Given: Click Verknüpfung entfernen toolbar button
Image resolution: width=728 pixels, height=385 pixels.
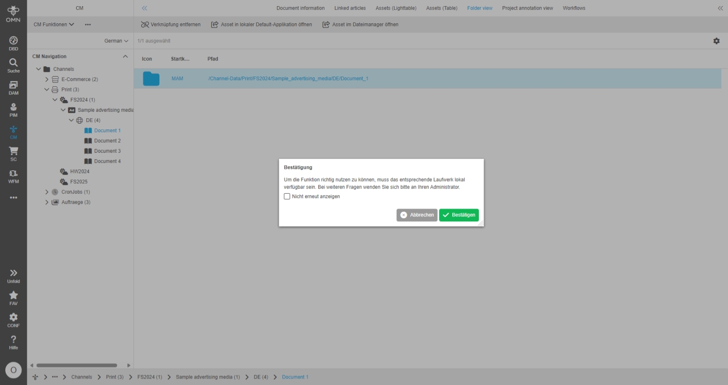Looking at the screenshot, I should point(170,25).
